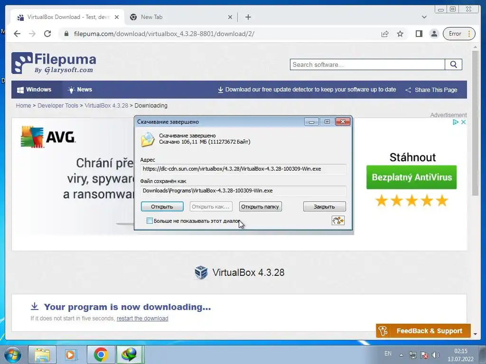Show hidden tray icons arrow
Viewport: 486px width, 364px height.
[x=401, y=355]
